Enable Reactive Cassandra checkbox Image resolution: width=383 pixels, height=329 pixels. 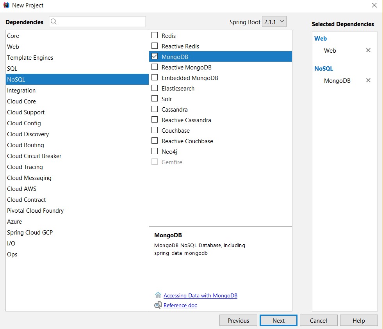coord(155,120)
